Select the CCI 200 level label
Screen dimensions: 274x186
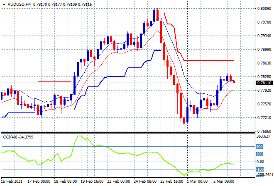coord(259,146)
